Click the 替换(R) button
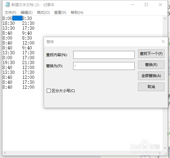 [151, 65]
